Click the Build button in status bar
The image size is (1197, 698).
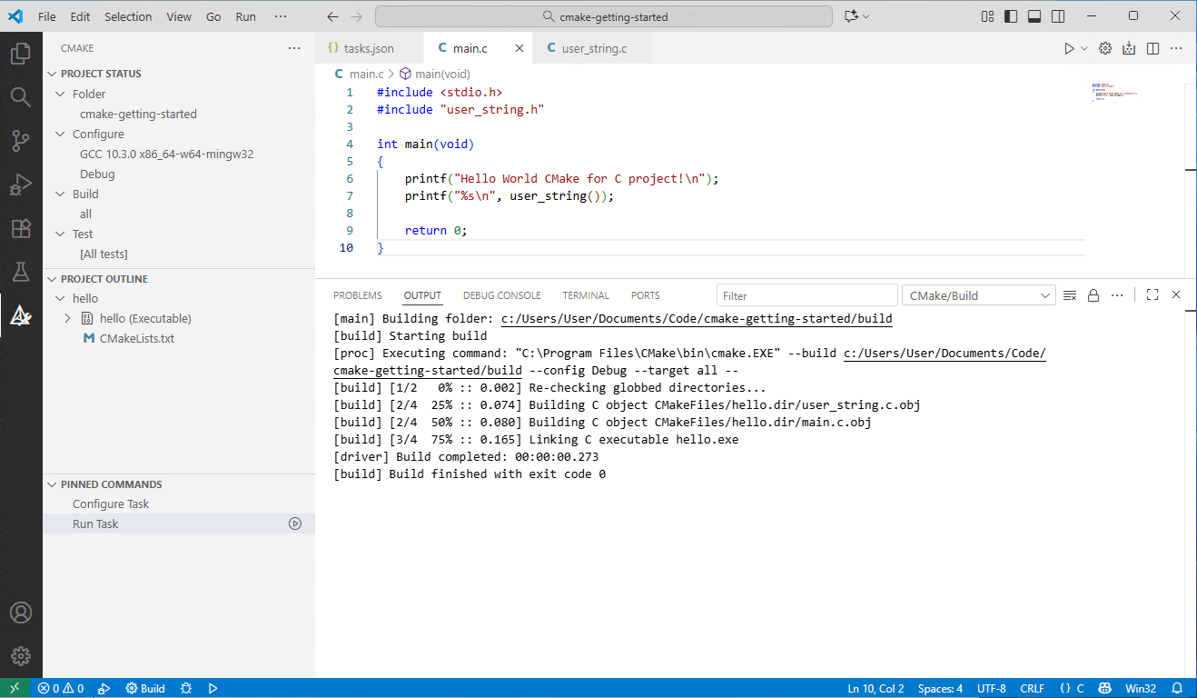pos(145,688)
